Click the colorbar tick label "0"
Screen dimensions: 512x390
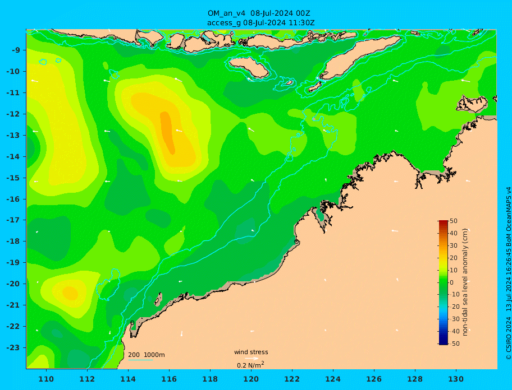(451, 282)
